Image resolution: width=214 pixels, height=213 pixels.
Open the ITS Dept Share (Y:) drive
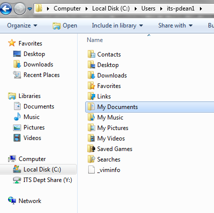tap(43, 180)
